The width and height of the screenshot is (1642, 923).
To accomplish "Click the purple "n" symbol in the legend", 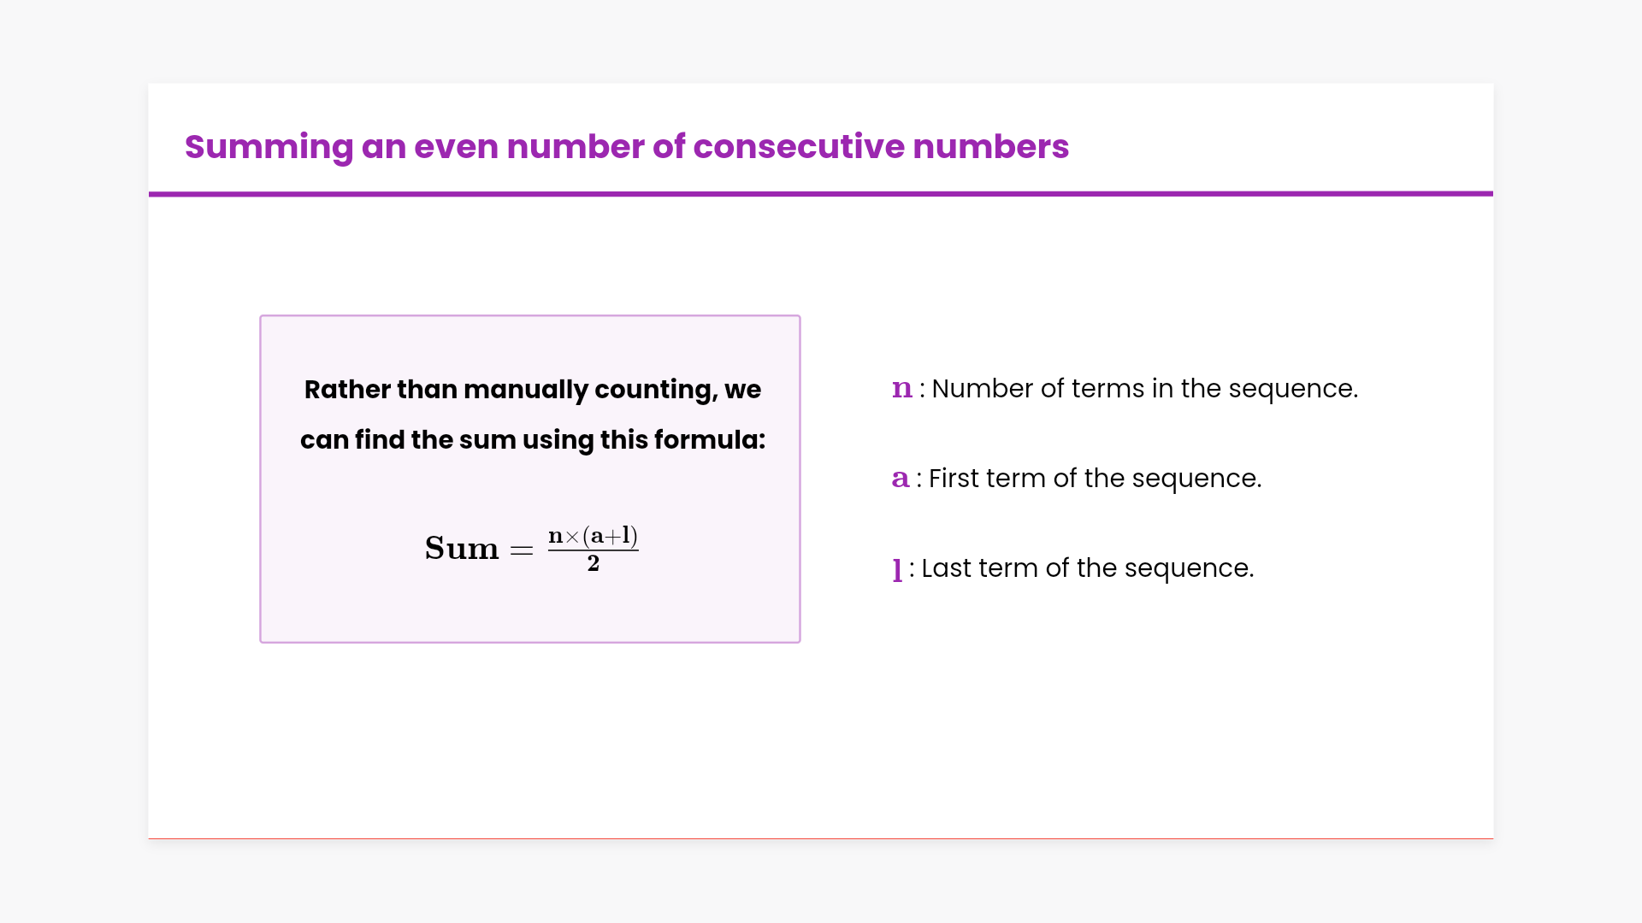I will (x=901, y=389).
